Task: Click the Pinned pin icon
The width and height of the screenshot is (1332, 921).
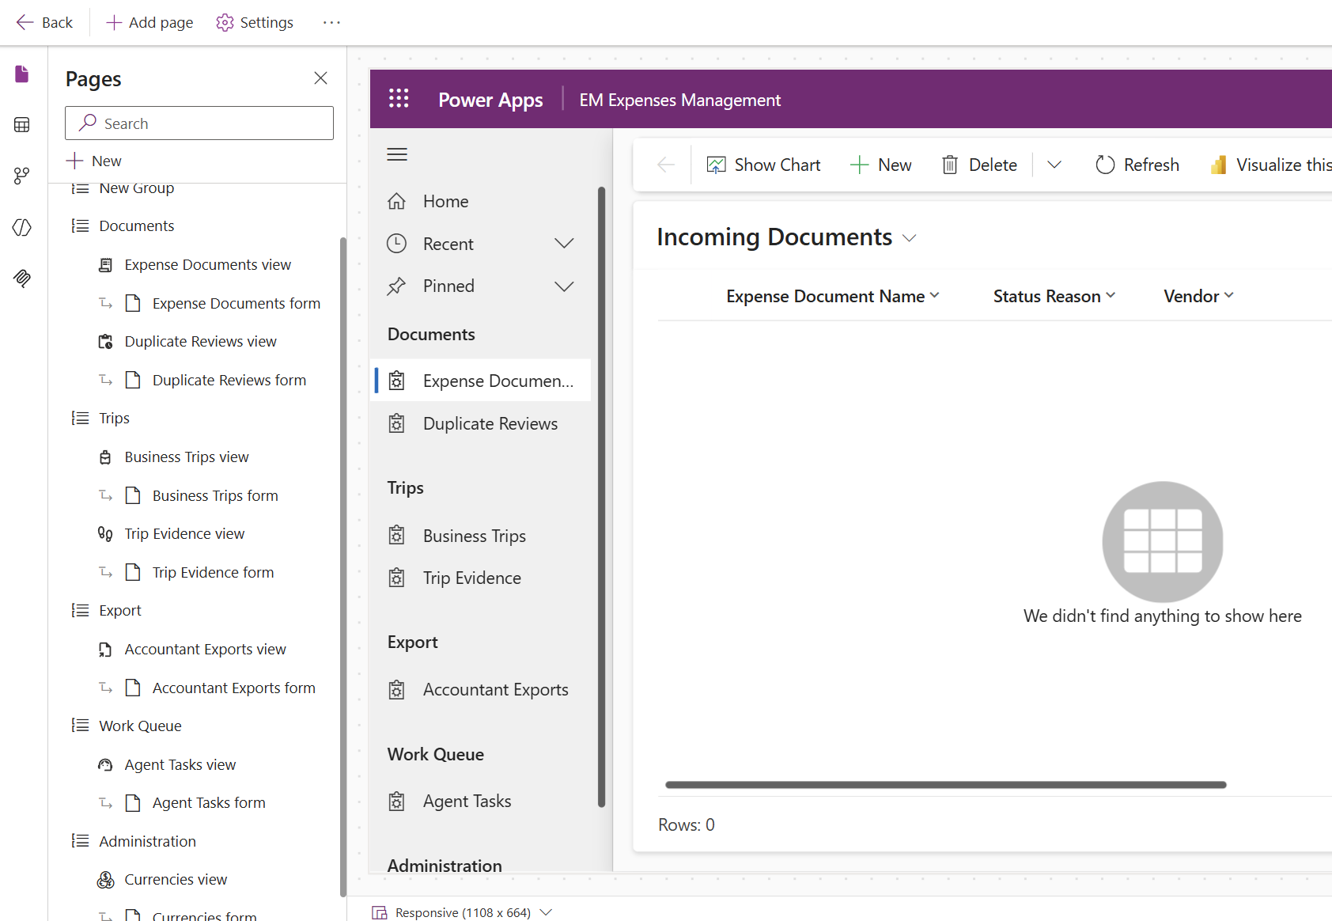Action: click(396, 286)
